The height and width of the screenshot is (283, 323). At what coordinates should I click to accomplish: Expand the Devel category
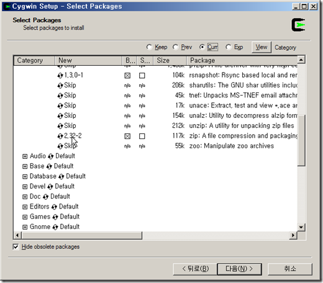(x=25, y=187)
